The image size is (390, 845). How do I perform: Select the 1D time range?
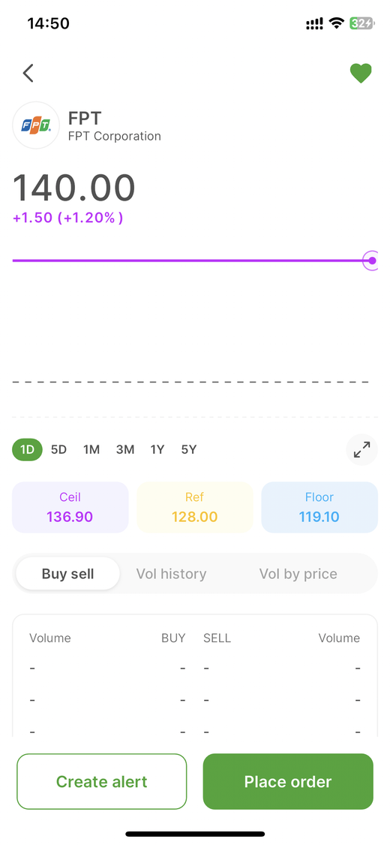[x=28, y=449]
